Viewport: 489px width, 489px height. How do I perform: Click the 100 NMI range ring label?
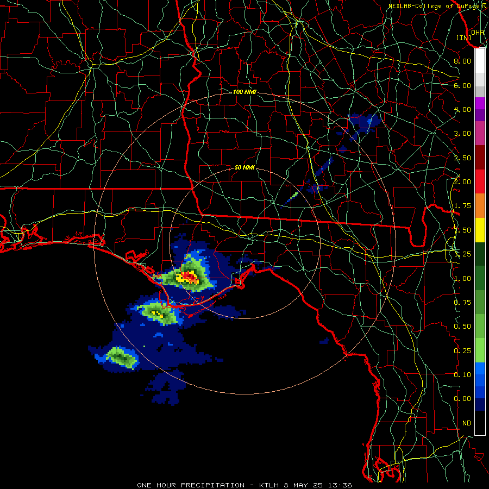click(244, 92)
